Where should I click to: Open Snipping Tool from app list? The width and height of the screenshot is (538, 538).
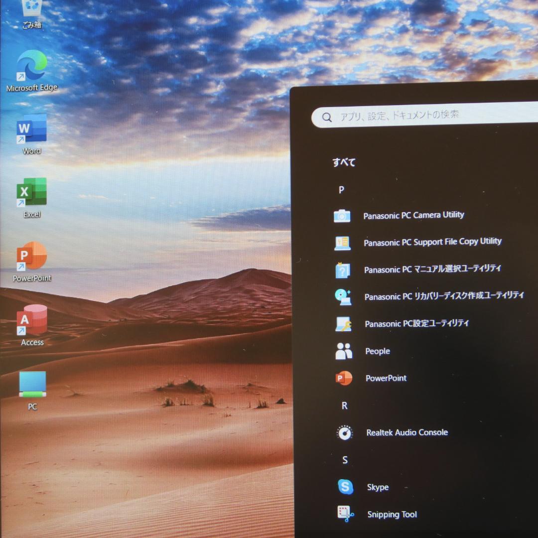click(x=392, y=514)
